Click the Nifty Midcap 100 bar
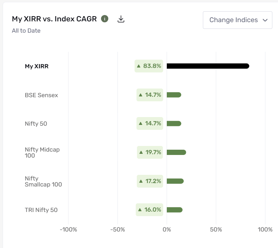 (x=176, y=152)
